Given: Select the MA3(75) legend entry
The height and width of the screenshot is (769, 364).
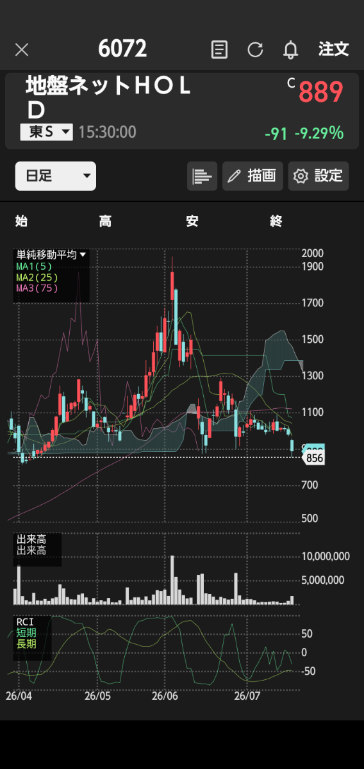Looking at the screenshot, I should pos(37,288).
